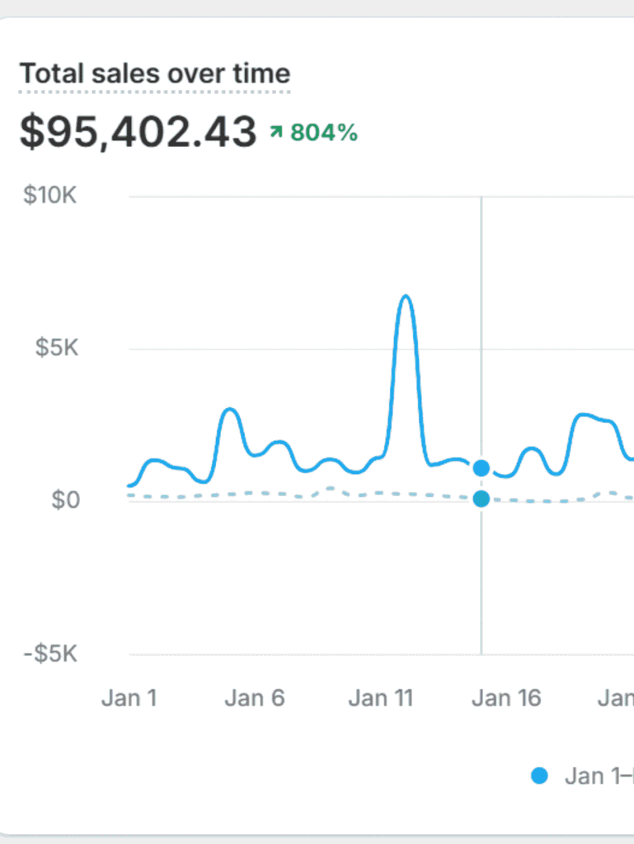Screen dimensions: 634x844
Task: Click the Jan 11 x-axis label
Action: (380, 698)
